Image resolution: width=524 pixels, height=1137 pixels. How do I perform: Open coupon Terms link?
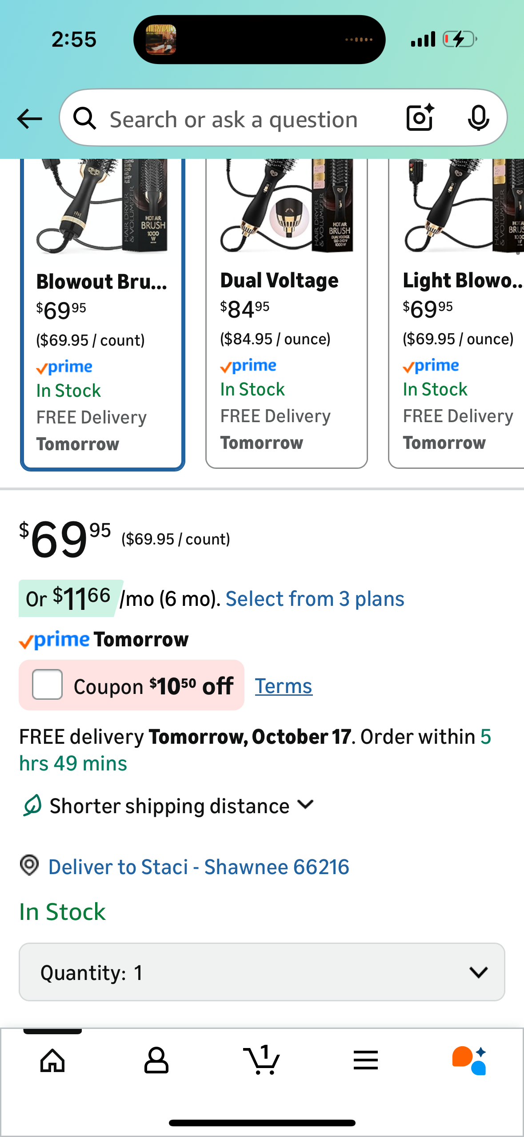click(284, 686)
